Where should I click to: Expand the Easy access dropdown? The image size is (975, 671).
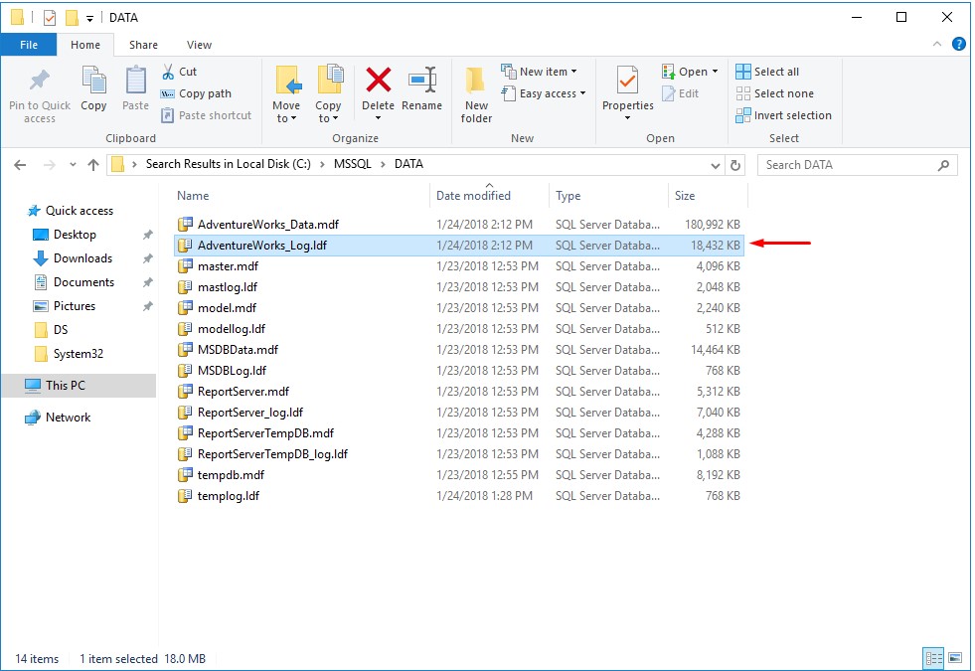(x=553, y=93)
